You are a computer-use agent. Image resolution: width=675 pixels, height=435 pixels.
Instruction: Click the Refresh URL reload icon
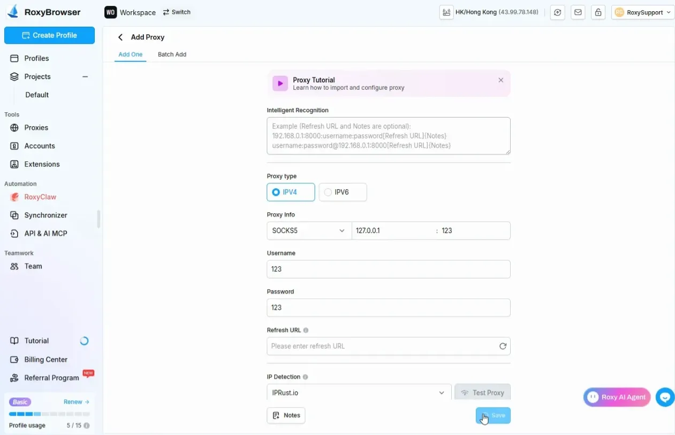click(x=503, y=346)
